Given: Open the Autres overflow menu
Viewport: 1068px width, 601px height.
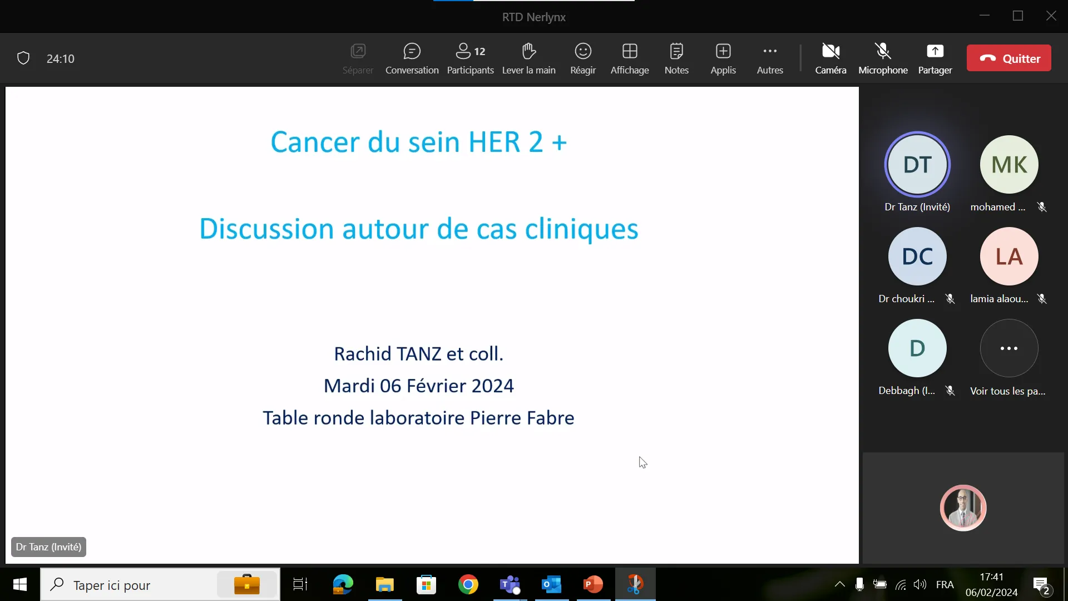Looking at the screenshot, I should [x=770, y=57].
